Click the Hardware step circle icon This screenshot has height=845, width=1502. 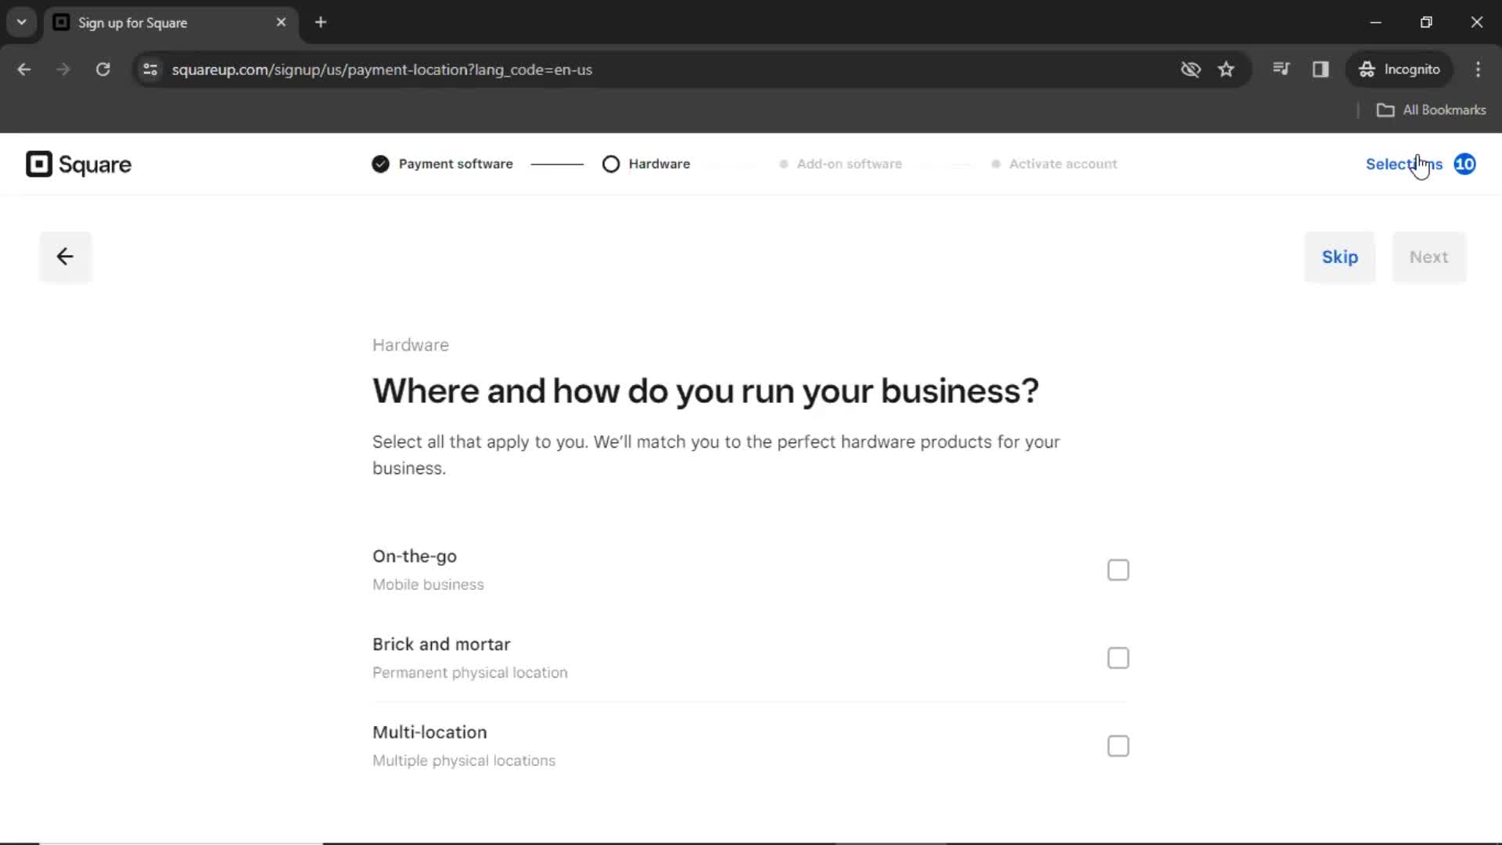coord(611,164)
